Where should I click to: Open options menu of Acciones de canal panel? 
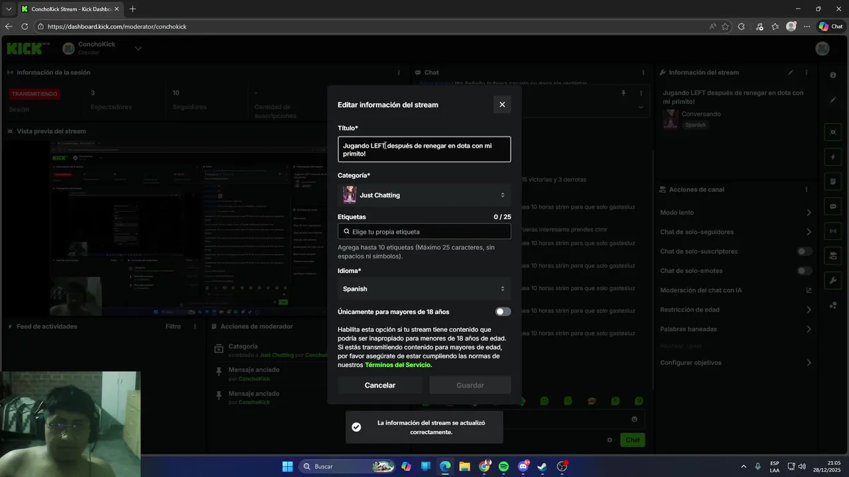(x=807, y=189)
